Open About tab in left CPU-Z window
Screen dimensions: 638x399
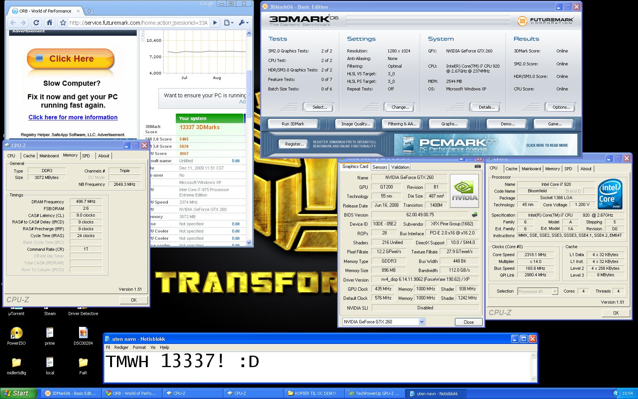coord(104,156)
